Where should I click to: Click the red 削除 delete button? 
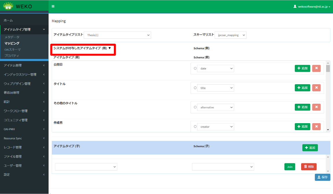pyautogui.click(x=309, y=167)
